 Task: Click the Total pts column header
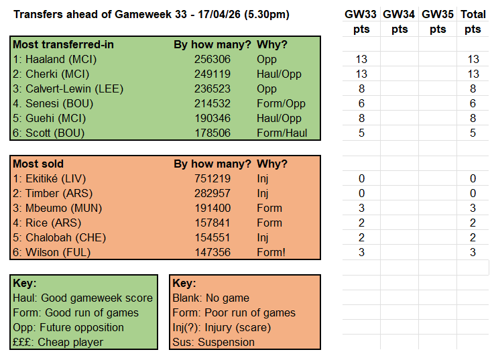pyautogui.click(x=473, y=21)
